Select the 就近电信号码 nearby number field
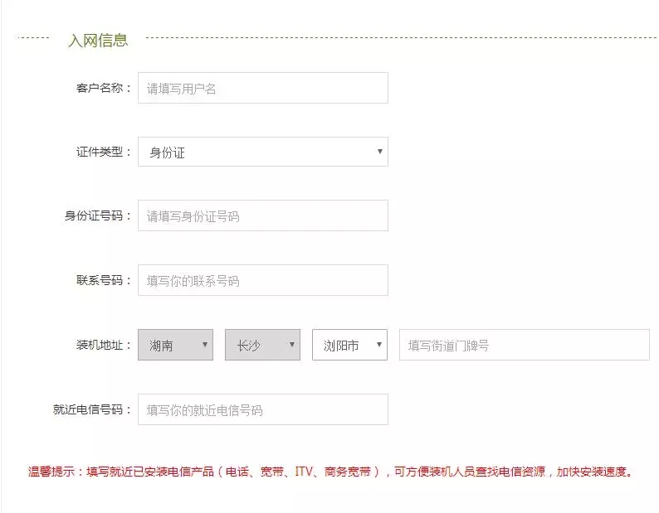This screenshot has width=659, height=513. [x=262, y=409]
